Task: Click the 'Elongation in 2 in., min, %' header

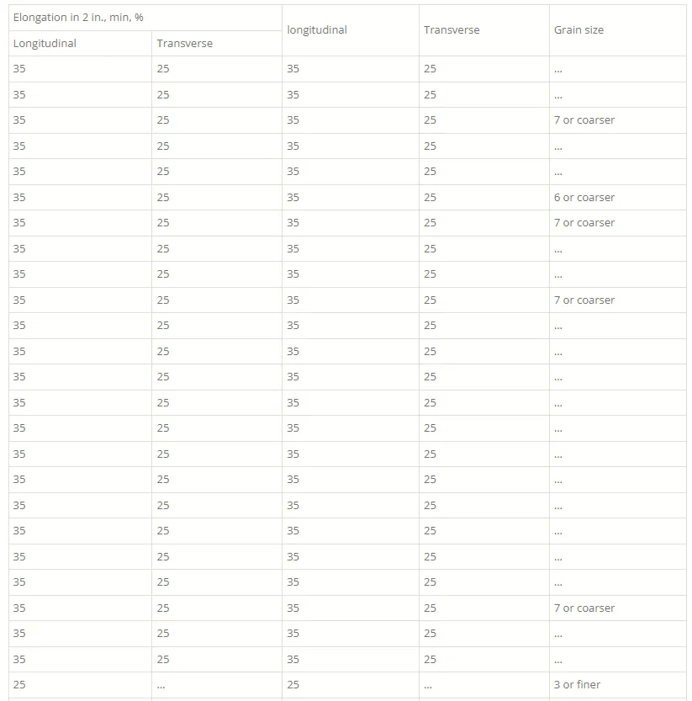Action: point(78,18)
